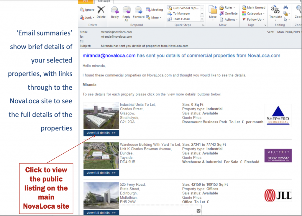
Task: Delete the message with the X icon
Action: pyautogui.click(x=101, y=10)
